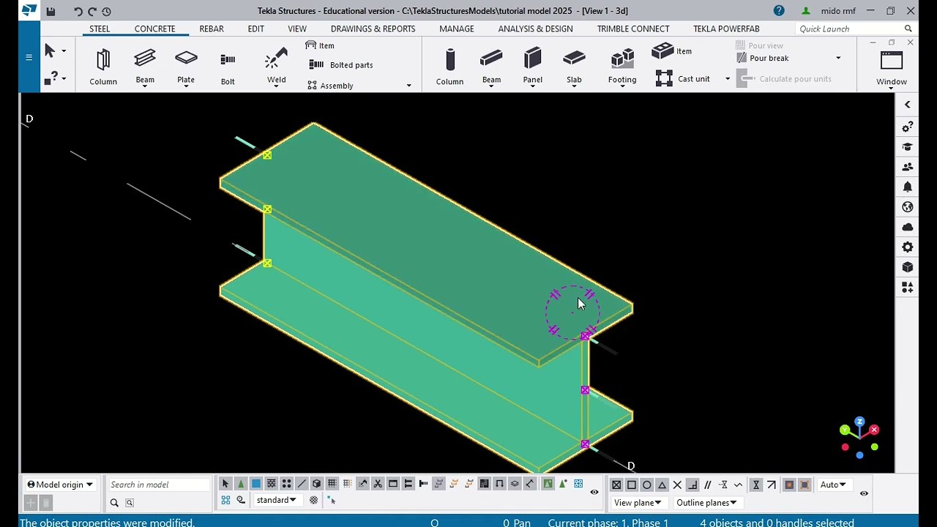The image size is (937, 527).
Task: Toggle Select parts blue square switch
Action: point(256,484)
